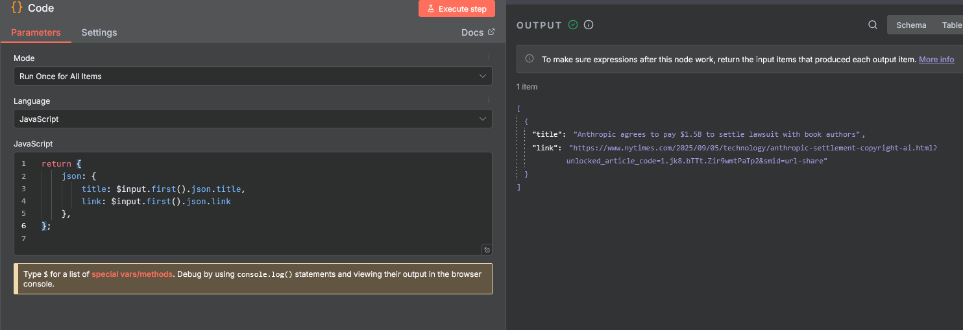Click the info icon in the expressions notice

[x=530, y=59]
